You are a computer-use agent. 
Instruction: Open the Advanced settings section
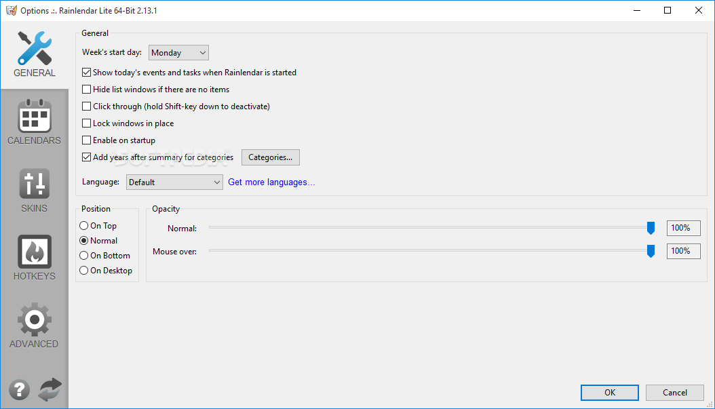point(34,326)
